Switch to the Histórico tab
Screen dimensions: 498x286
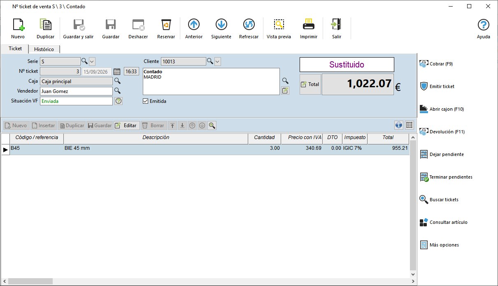[x=44, y=49]
